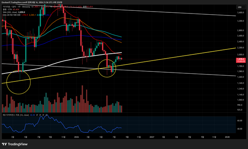This screenshot has height=149, width=248.
Task: Click the 40.00 RSI scale label
Action: click(239, 129)
